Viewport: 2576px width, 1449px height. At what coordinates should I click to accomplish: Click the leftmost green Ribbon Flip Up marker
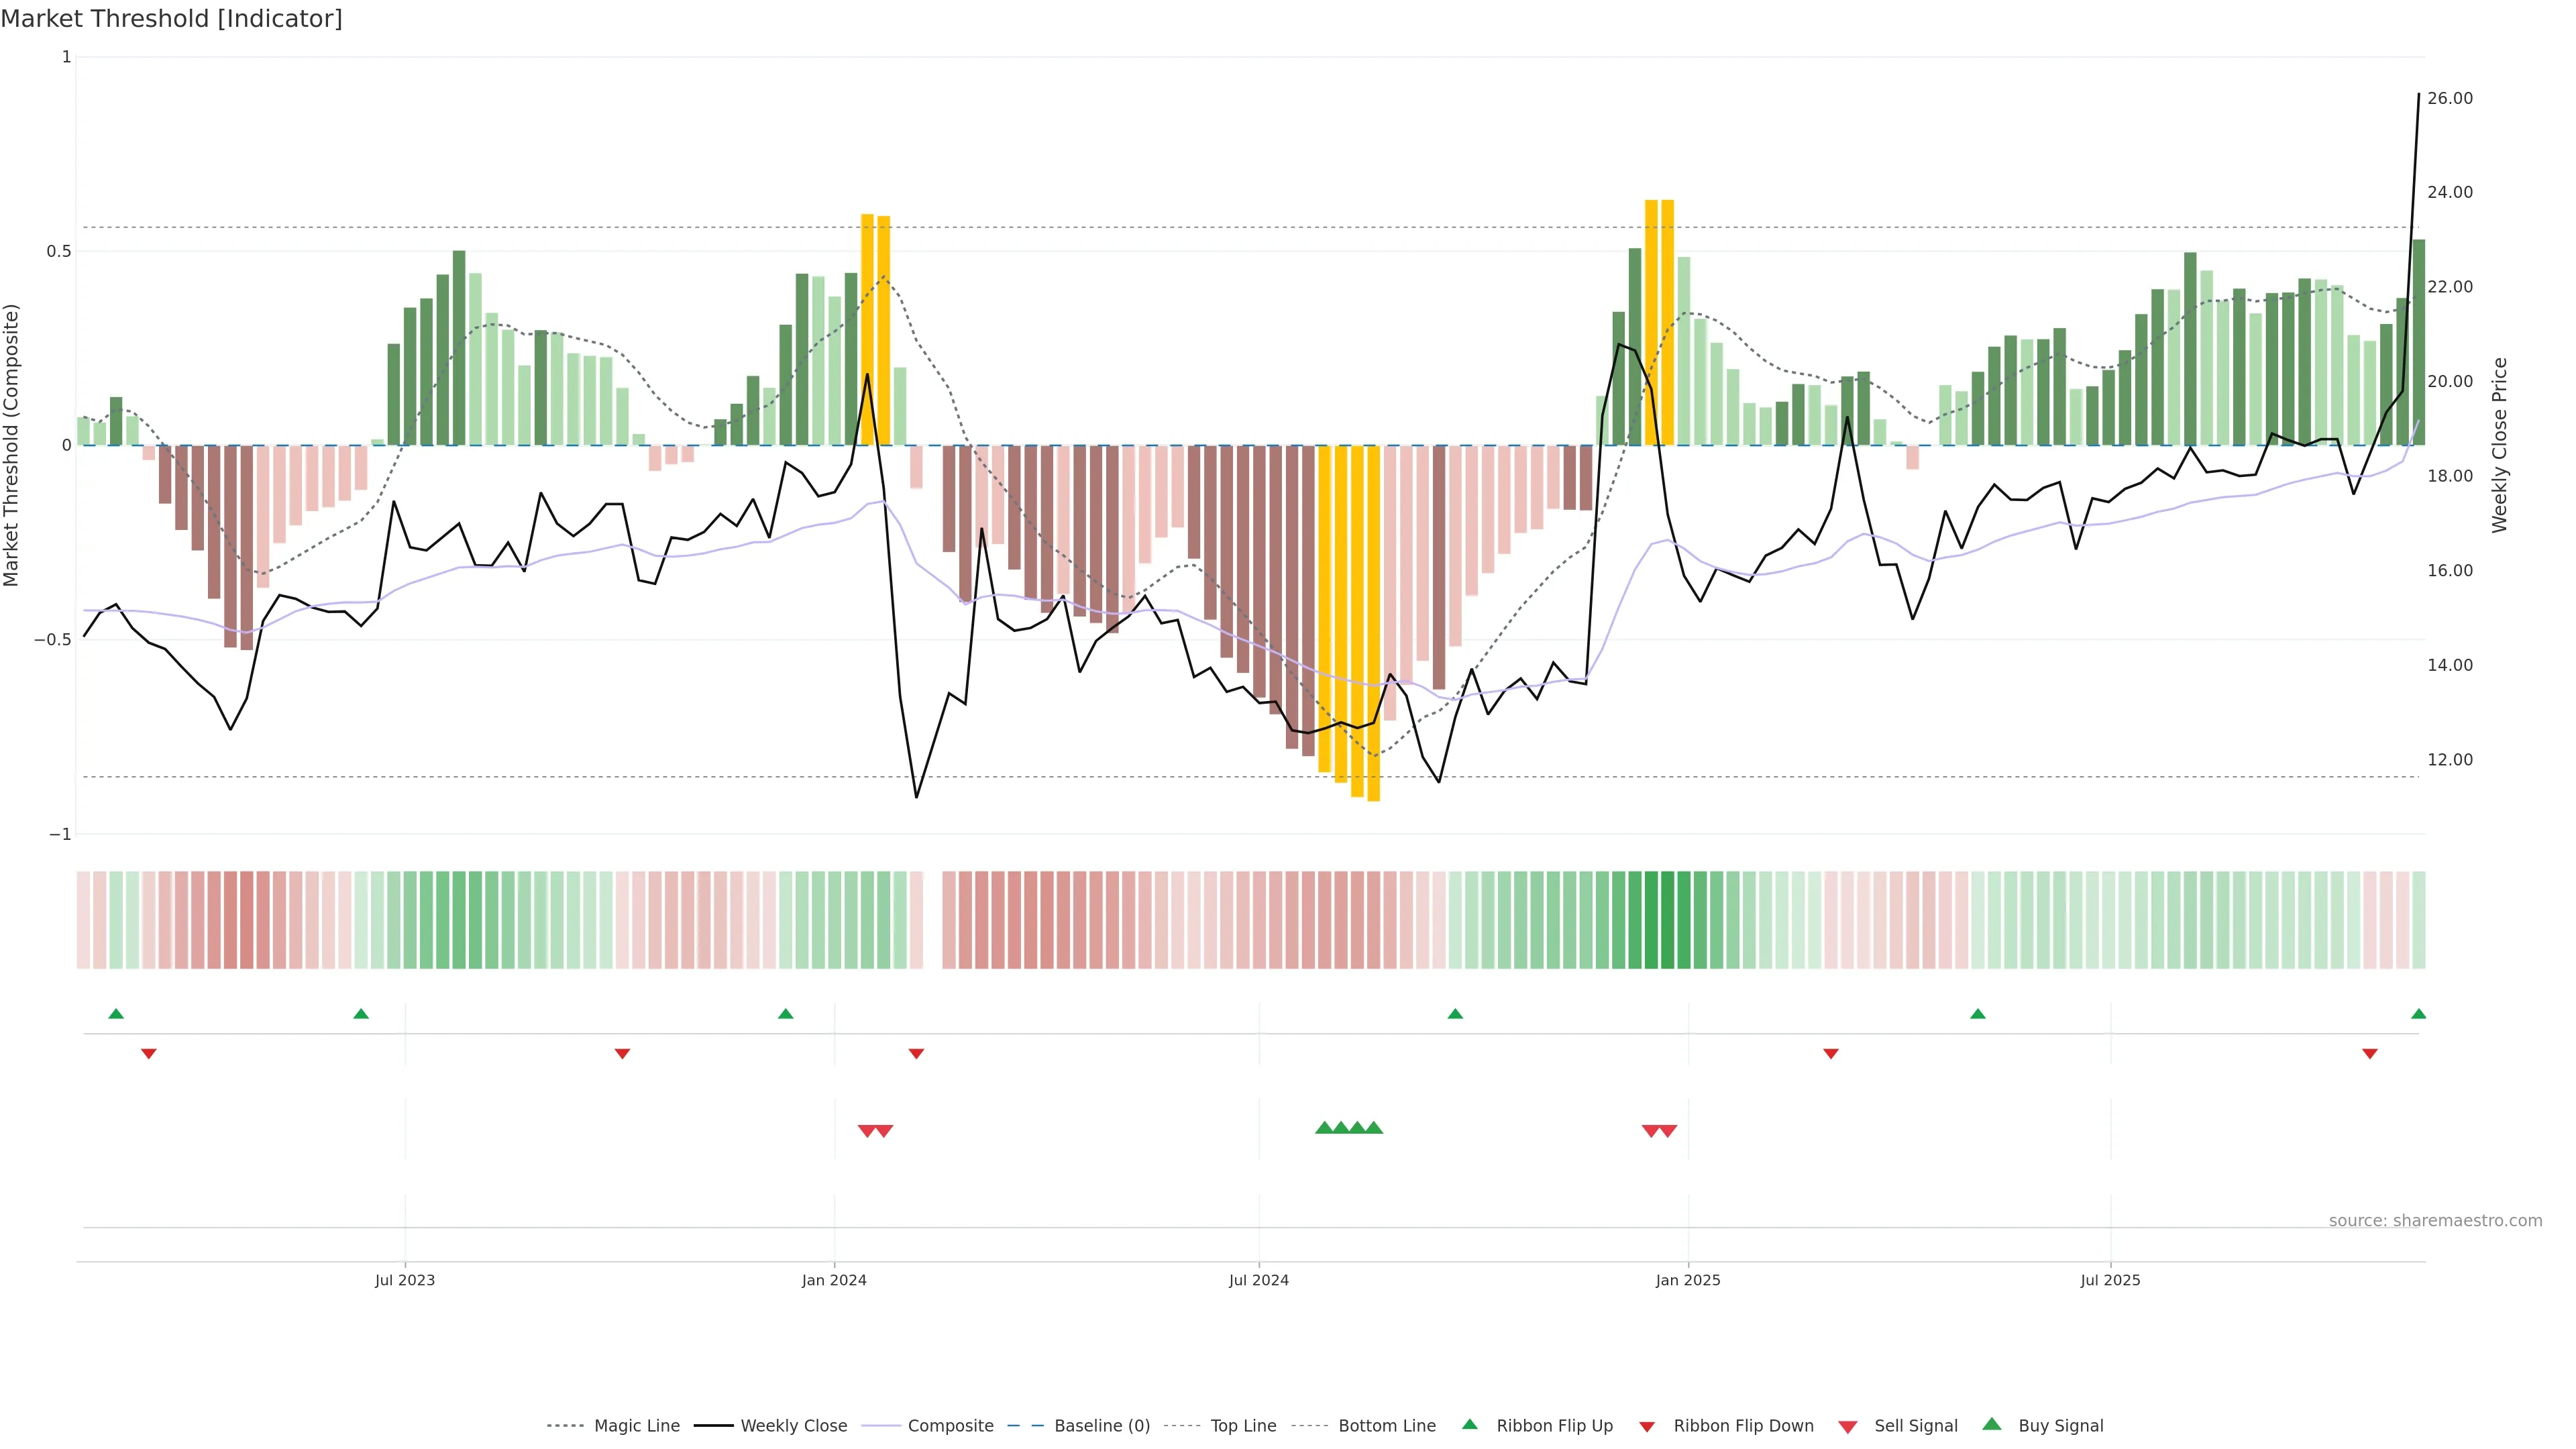pyautogui.click(x=116, y=1014)
